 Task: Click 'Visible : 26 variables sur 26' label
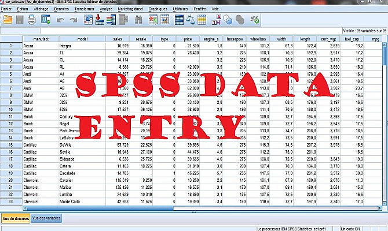point(364,31)
